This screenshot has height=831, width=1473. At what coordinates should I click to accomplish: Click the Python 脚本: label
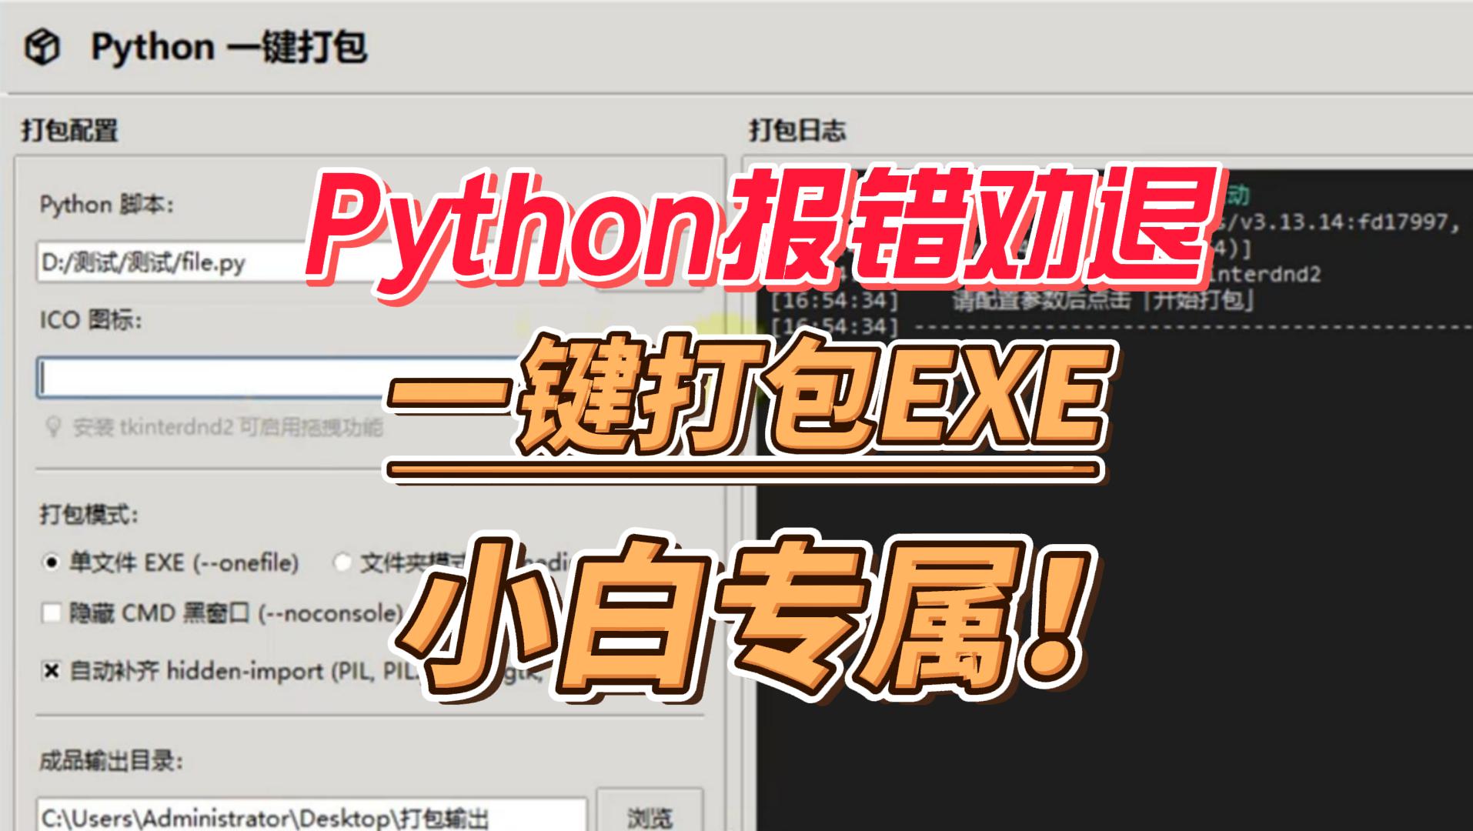coord(107,205)
